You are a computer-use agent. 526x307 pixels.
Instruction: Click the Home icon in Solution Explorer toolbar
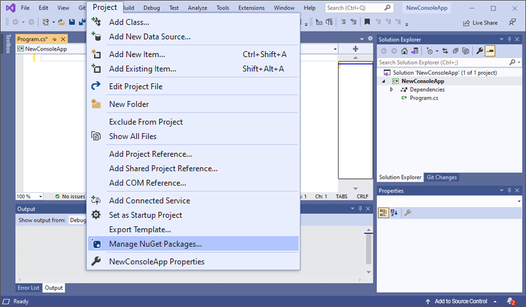coord(404,51)
